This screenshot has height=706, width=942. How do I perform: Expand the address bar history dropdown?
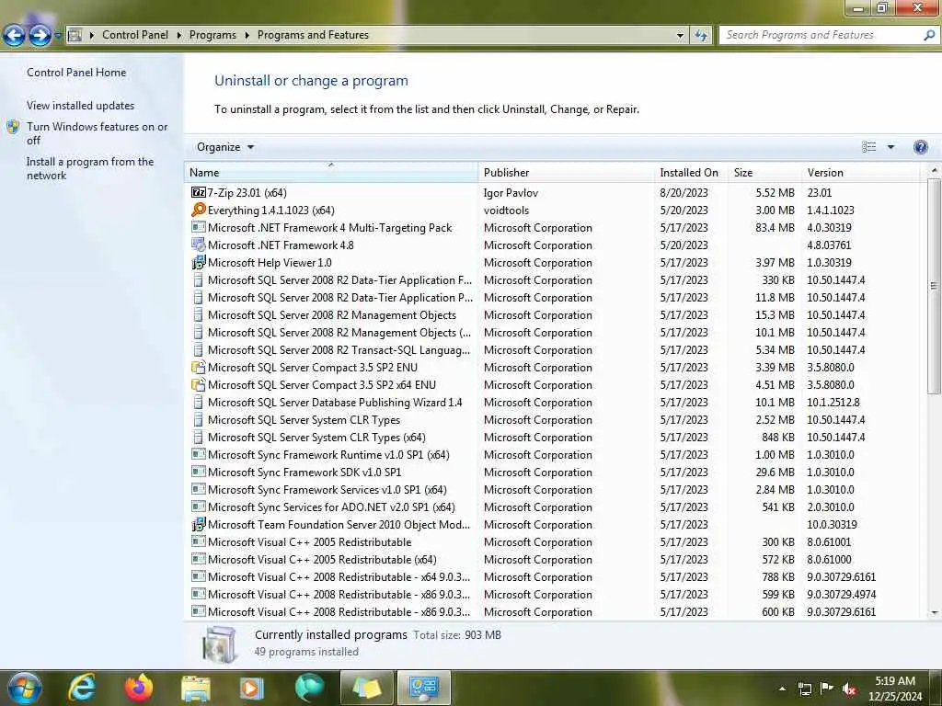tap(680, 36)
